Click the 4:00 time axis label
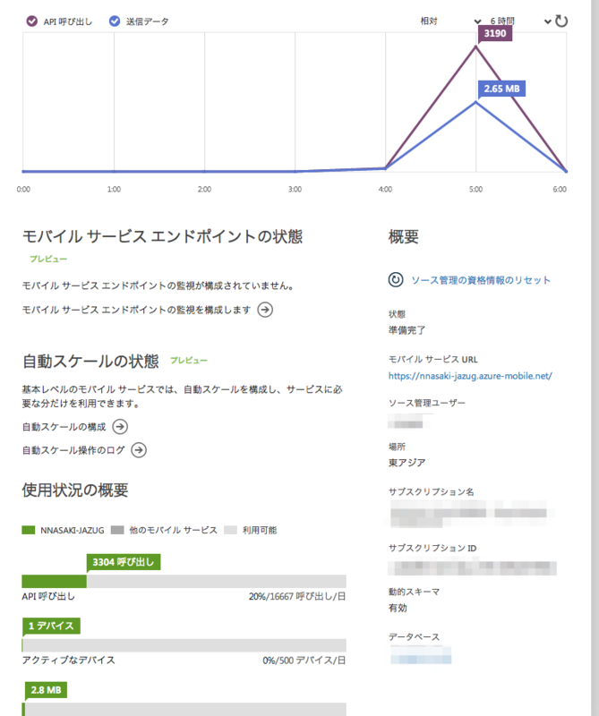599x716 pixels. click(x=385, y=189)
